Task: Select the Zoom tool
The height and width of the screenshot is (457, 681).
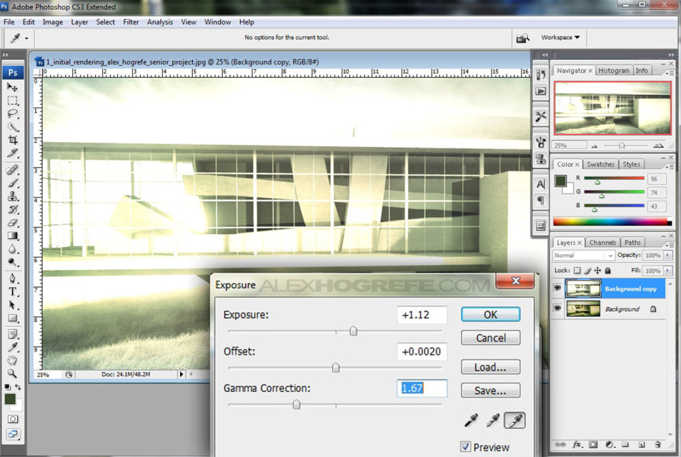Action: tap(12, 372)
